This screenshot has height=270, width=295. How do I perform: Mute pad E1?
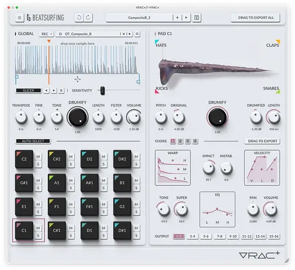coord(38,204)
